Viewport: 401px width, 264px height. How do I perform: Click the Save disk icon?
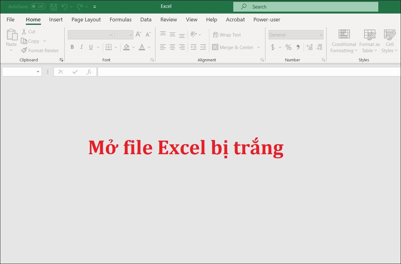tap(54, 6)
